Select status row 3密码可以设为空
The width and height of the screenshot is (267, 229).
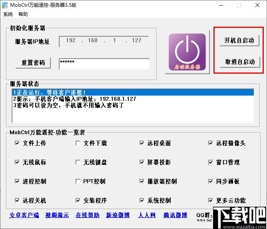(133, 105)
